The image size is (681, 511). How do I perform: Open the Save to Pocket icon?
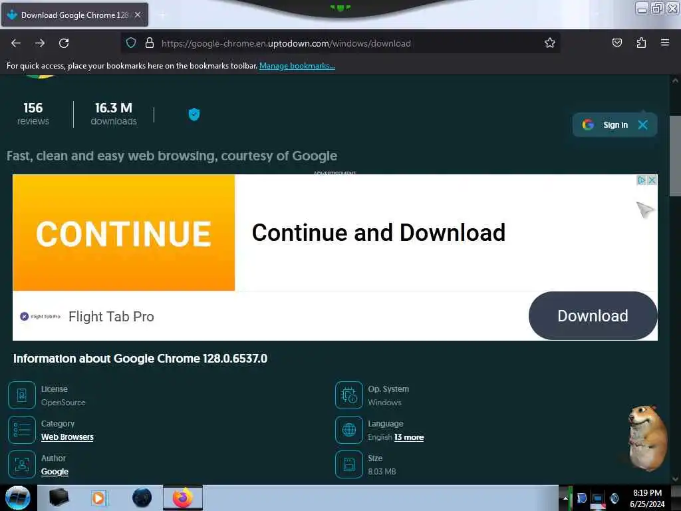pos(616,43)
